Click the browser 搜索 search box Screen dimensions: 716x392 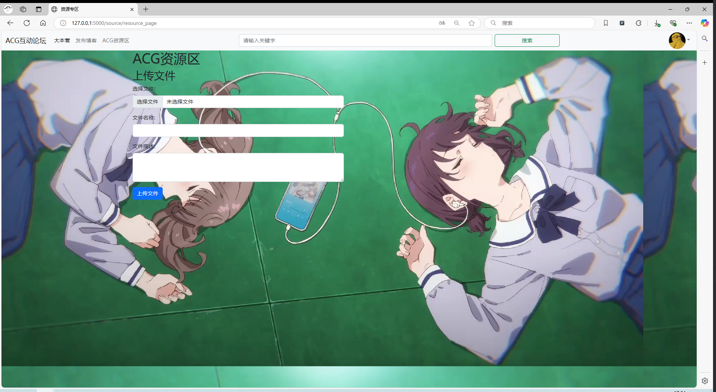click(540, 23)
